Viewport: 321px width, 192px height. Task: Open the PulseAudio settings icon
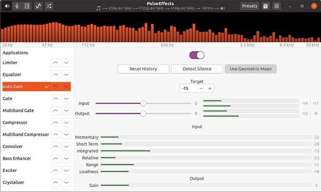[x=27, y=6]
